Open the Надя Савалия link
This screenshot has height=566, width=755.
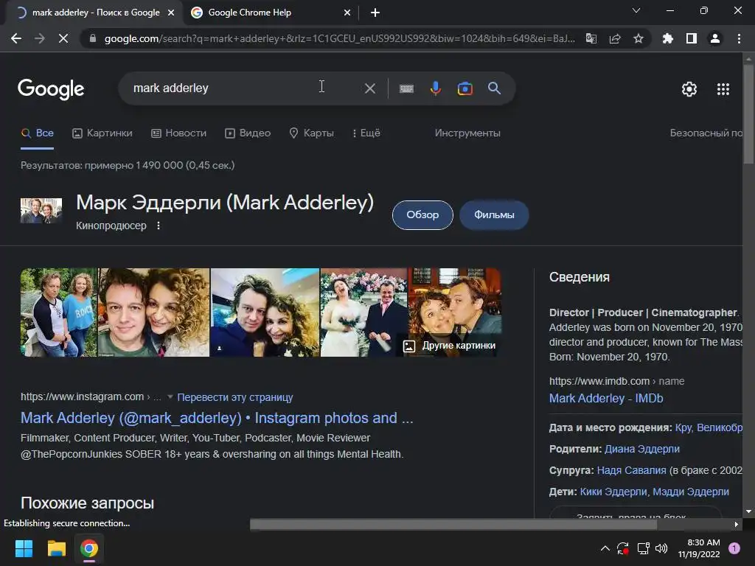pyautogui.click(x=631, y=470)
